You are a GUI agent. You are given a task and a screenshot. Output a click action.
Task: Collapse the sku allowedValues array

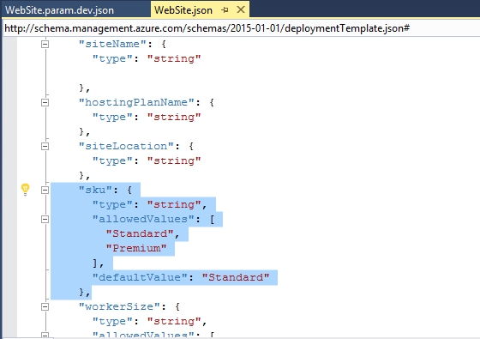point(45,219)
